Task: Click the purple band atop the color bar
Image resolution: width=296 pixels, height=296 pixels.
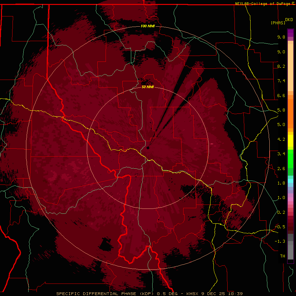Action: [290, 35]
